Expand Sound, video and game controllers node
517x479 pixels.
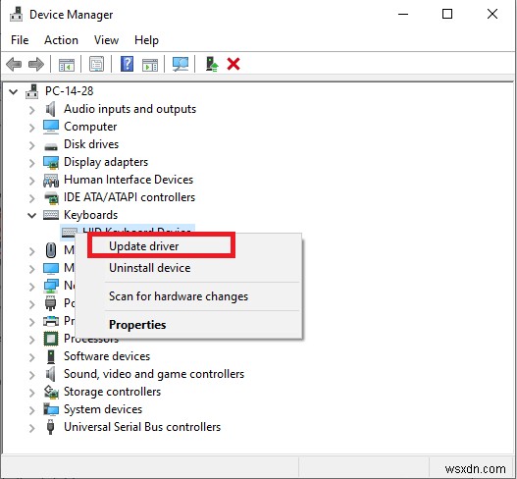pos(32,375)
